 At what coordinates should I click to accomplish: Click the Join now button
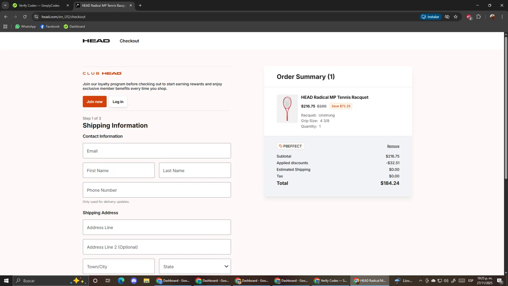pos(94,102)
